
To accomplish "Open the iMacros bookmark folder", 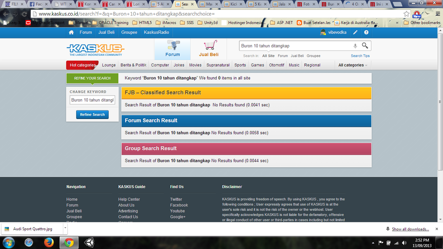I will coord(166,23).
